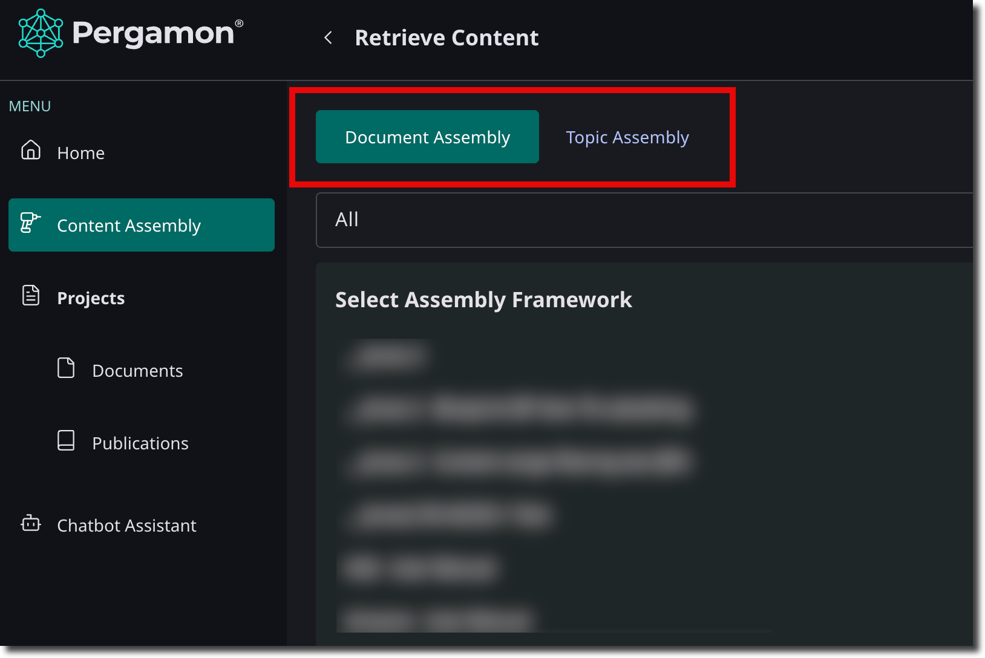Open the Chatbot Assistant label
The height and width of the screenshot is (658, 985).
coord(126,526)
